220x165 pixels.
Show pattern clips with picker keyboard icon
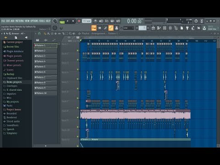coord(38,40)
